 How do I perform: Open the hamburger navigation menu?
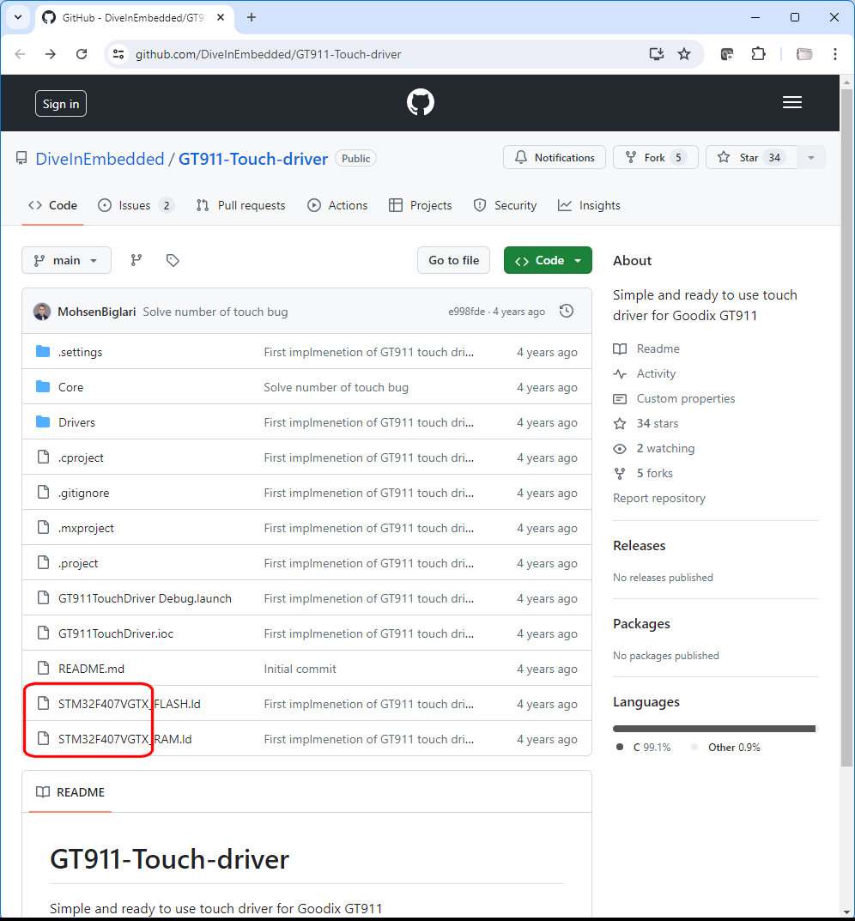tap(791, 101)
